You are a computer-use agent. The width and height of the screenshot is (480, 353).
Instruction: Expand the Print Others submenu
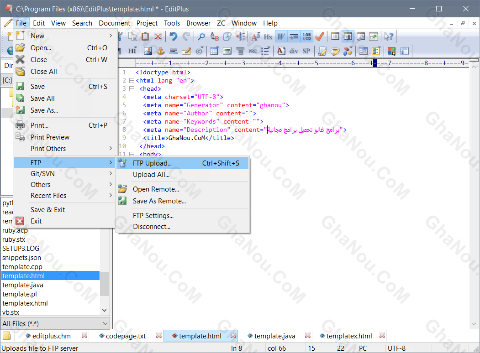[64, 149]
